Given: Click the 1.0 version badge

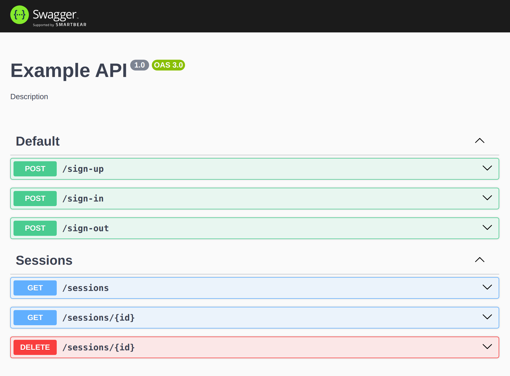Looking at the screenshot, I should [140, 65].
